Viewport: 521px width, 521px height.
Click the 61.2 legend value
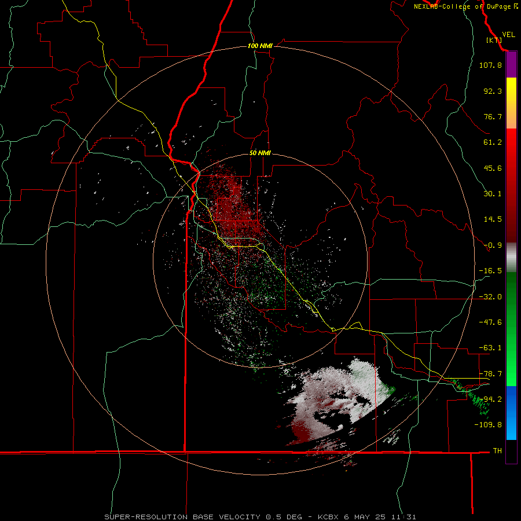pyautogui.click(x=493, y=142)
